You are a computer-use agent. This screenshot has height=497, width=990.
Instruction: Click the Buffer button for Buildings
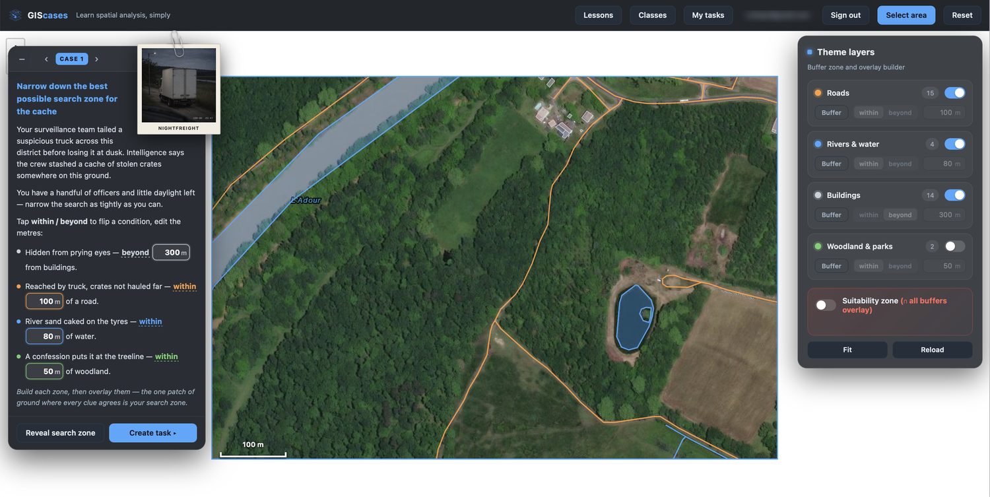coord(832,215)
